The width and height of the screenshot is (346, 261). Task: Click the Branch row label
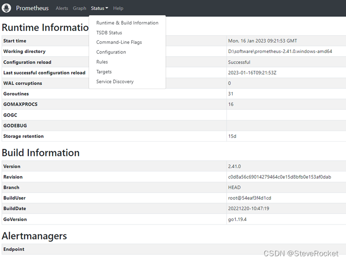pyautogui.click(x=11, y=187)
